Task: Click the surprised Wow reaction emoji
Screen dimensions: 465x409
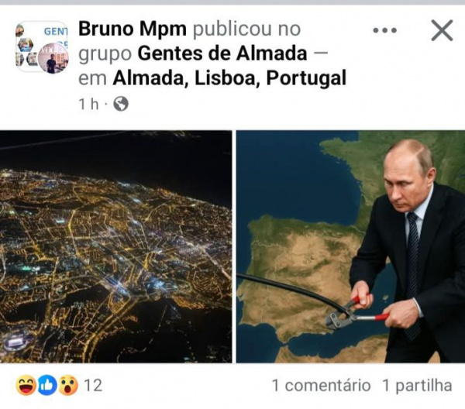Action: [68, 385]
